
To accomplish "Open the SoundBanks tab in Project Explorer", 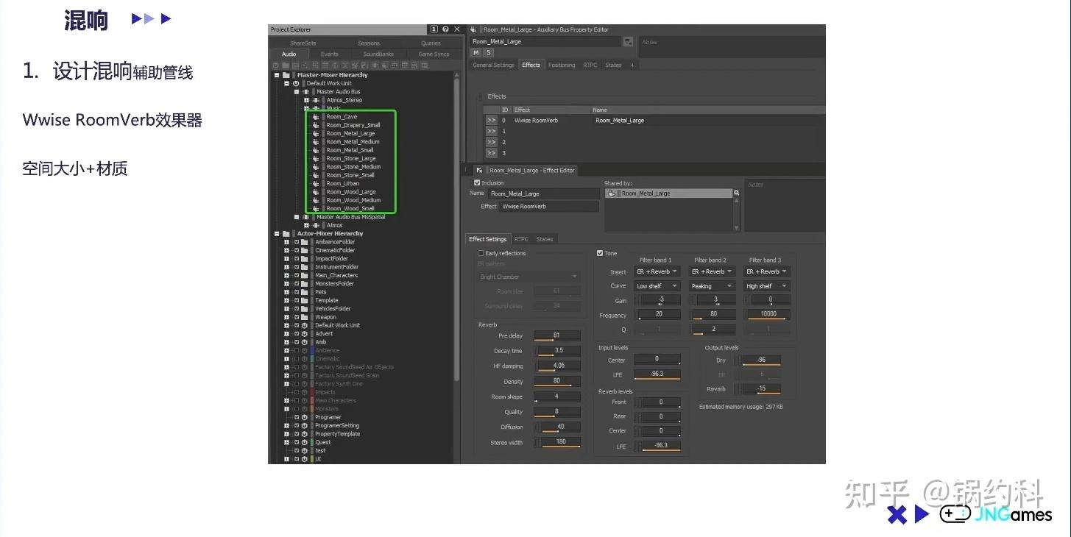I will pos(378,54).
